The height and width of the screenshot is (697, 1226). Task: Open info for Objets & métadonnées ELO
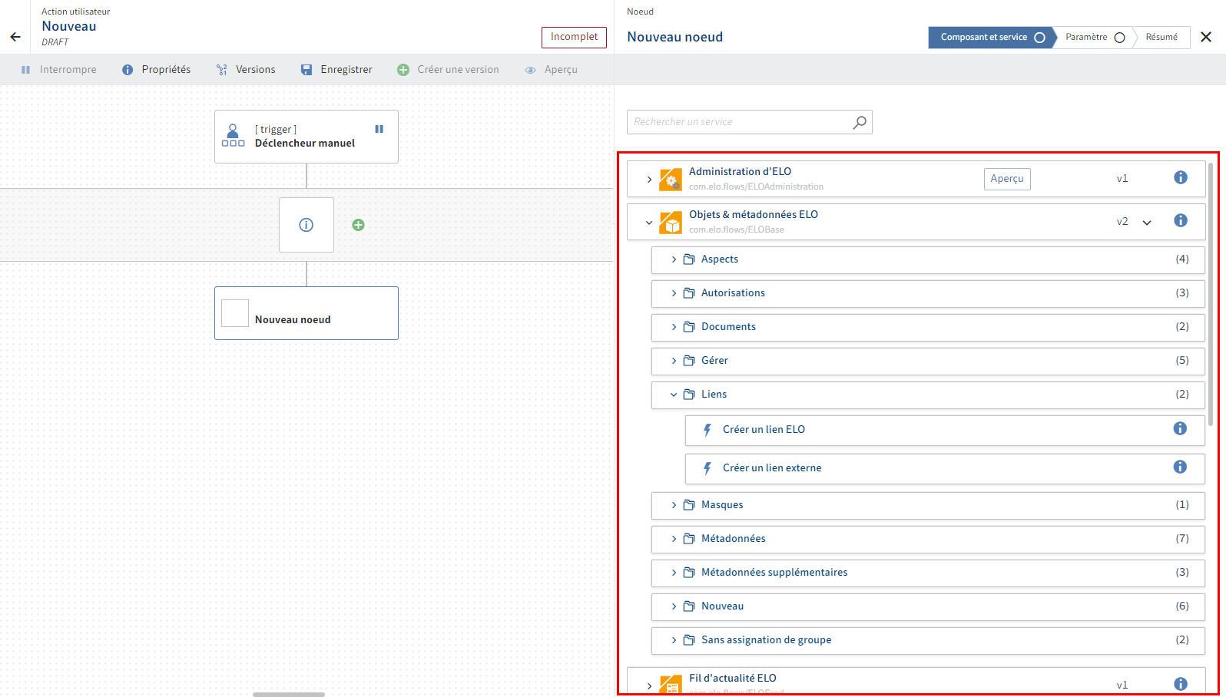point(1181,220)
